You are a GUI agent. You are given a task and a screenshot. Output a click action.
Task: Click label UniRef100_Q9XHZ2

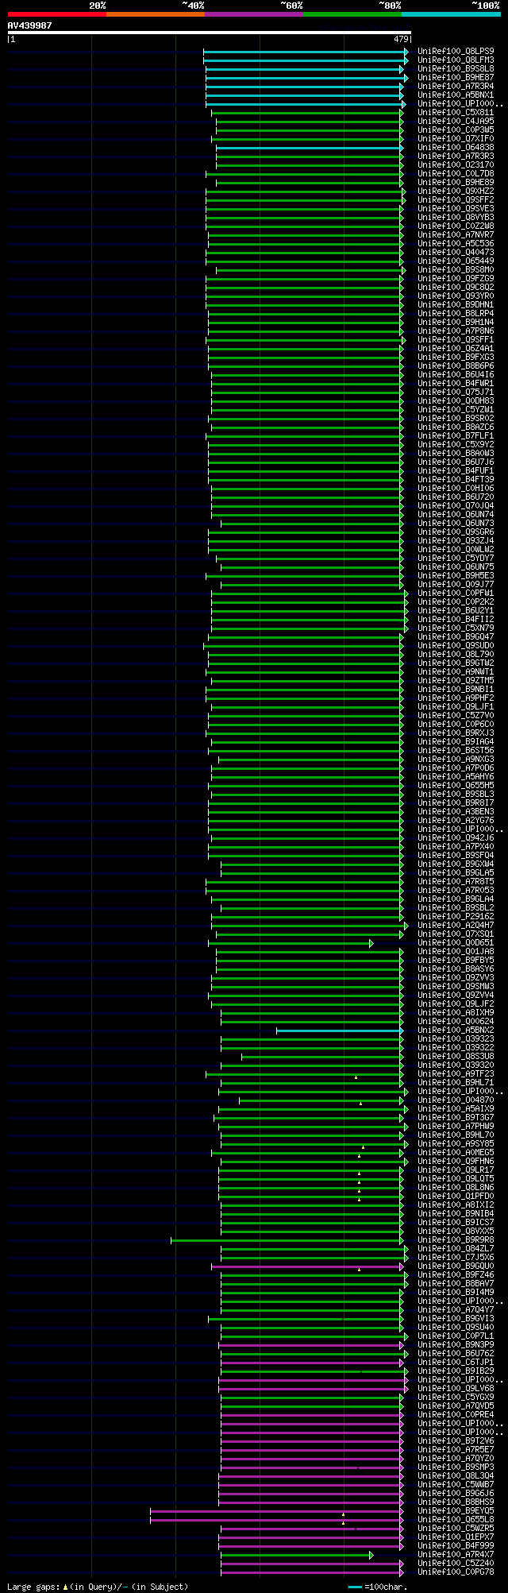[x=456, y=191]
